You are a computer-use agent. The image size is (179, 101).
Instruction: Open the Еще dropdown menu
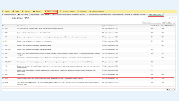(x=169, y=22)
